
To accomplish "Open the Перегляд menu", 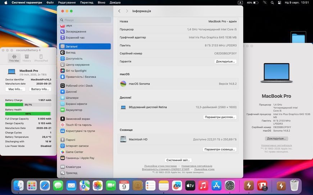I will [87, 3].
